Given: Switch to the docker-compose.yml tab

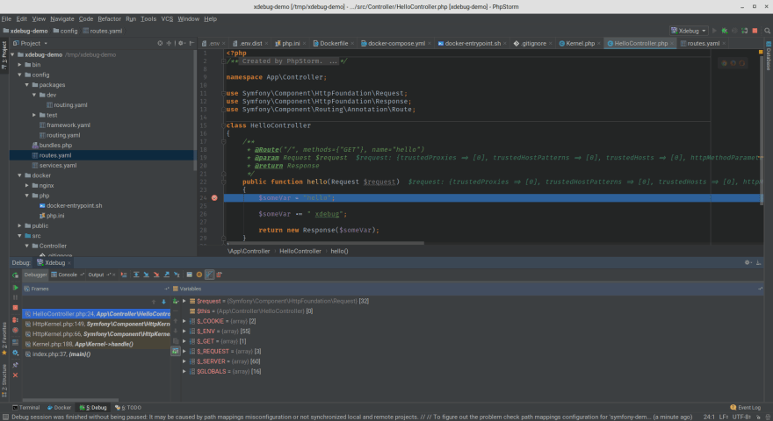Looking at the screenshot, I should click(x=396, y=43).
